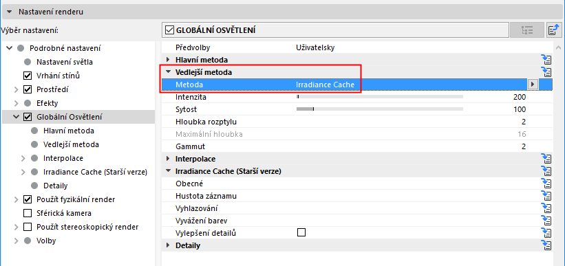
Task: Click preset icon in Obecné row
Action: point(547,184)
